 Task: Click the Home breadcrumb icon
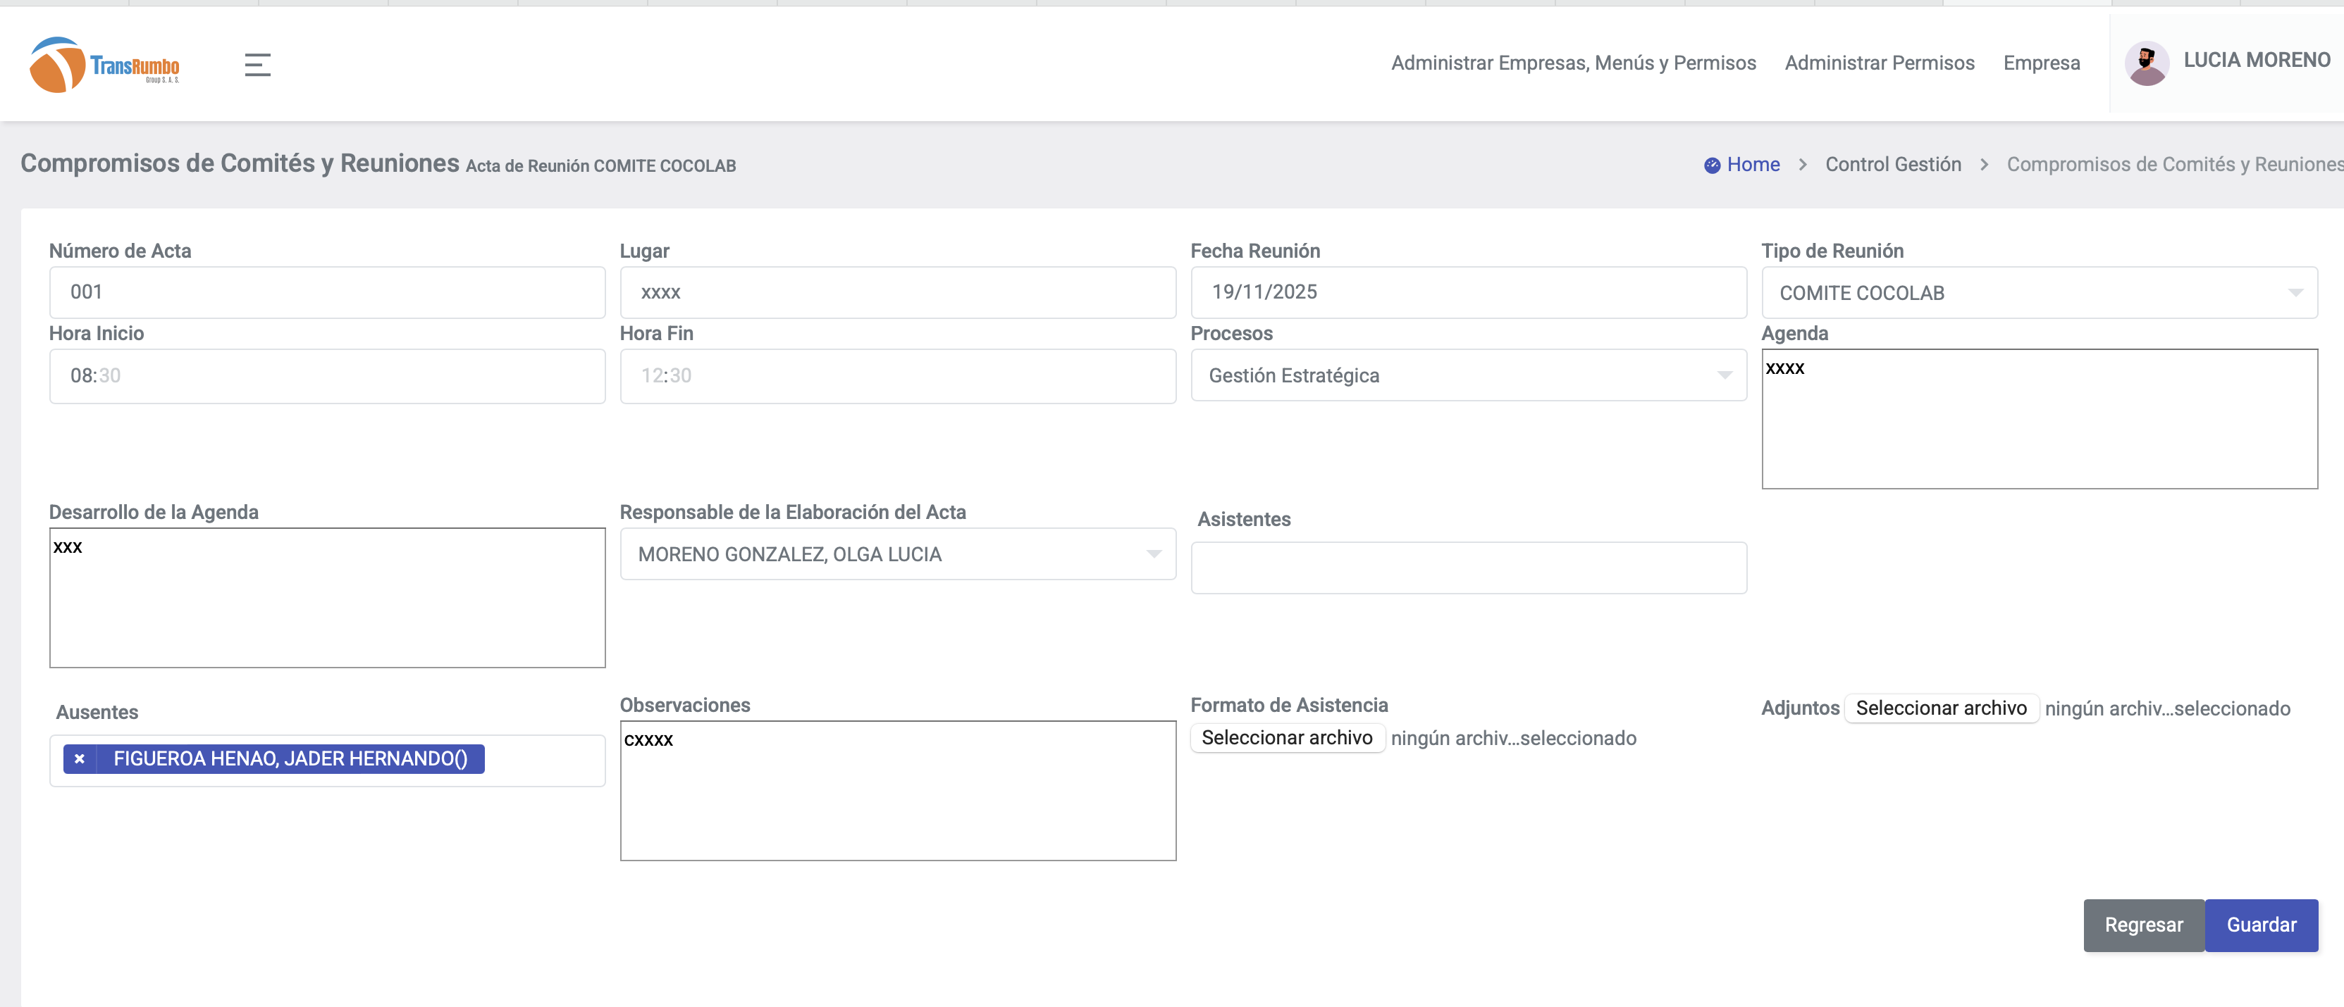1712,165
